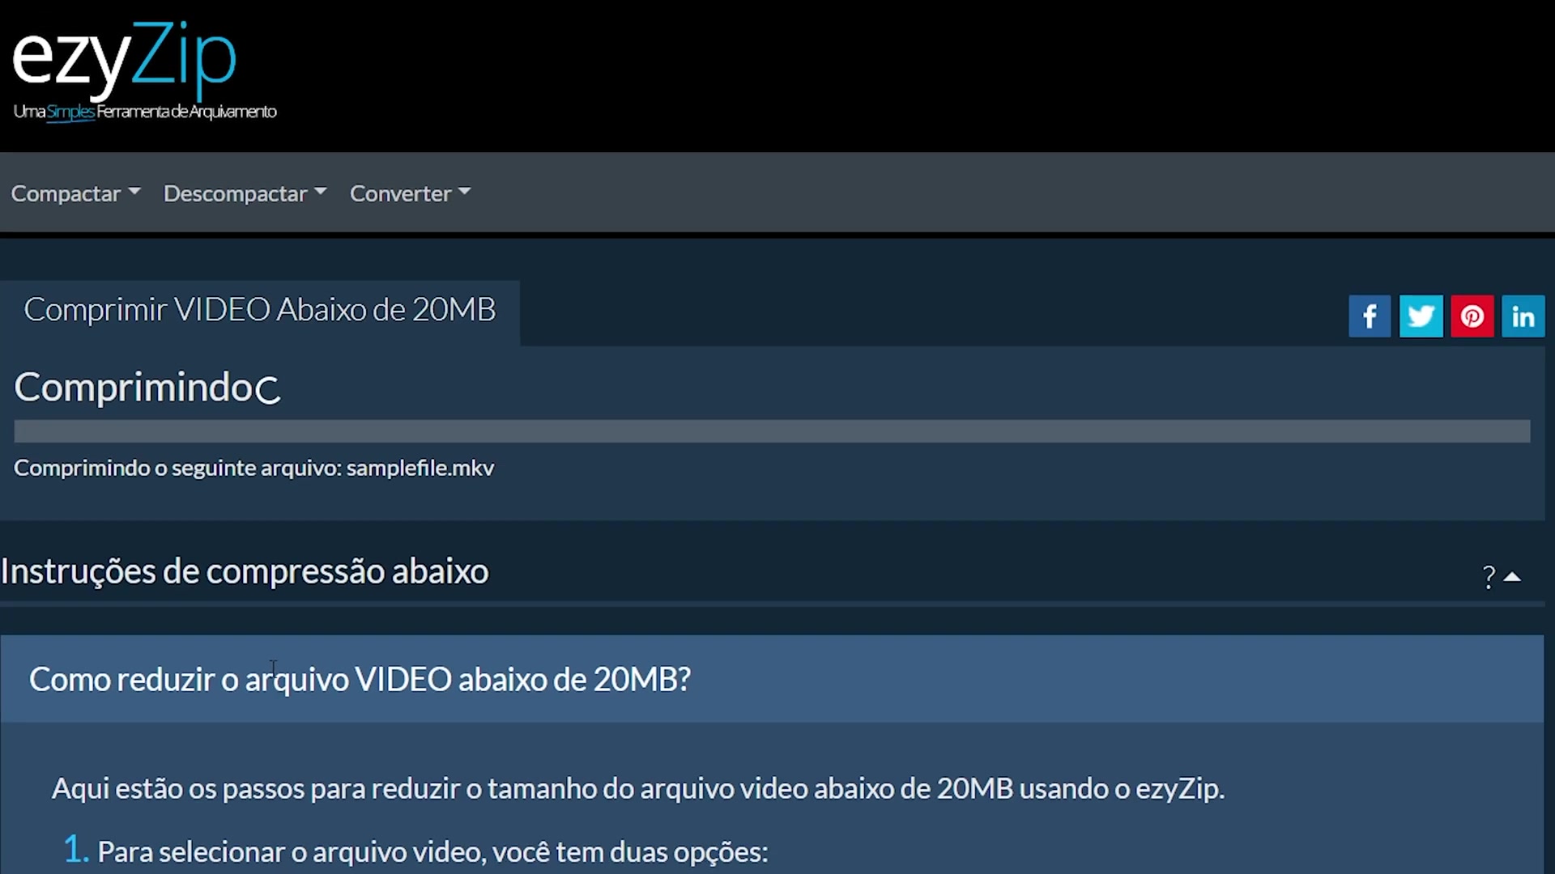1555x874 pixels.
Task: Share page on Twitter
Action: coord(1421,316)
